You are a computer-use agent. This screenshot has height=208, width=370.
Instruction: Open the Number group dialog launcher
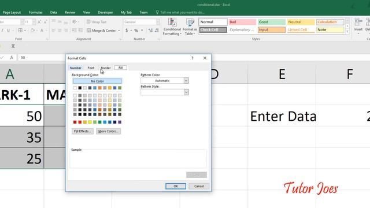[x=159, y=39]
